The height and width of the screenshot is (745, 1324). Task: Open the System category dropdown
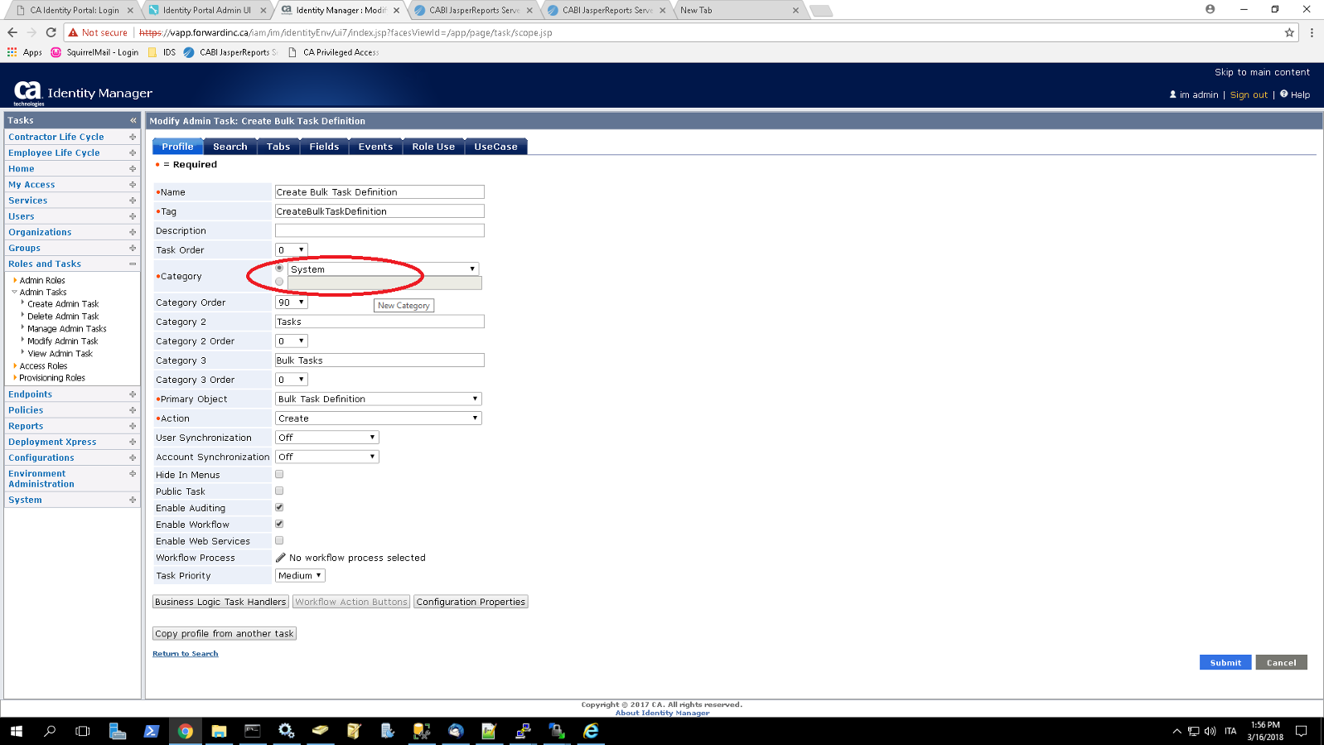point(383,269)
